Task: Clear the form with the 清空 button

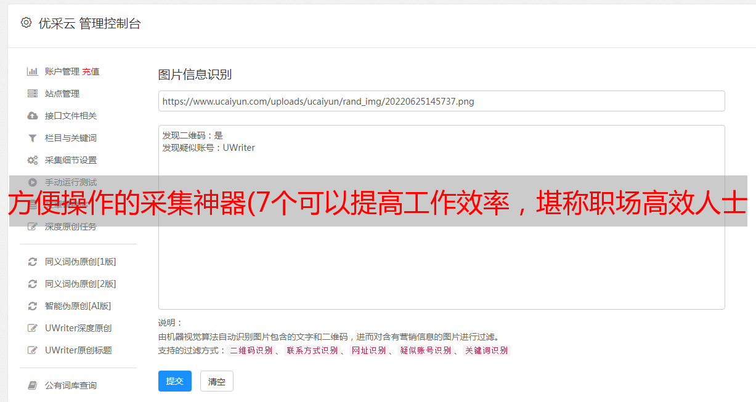Action: coord(217,382)
